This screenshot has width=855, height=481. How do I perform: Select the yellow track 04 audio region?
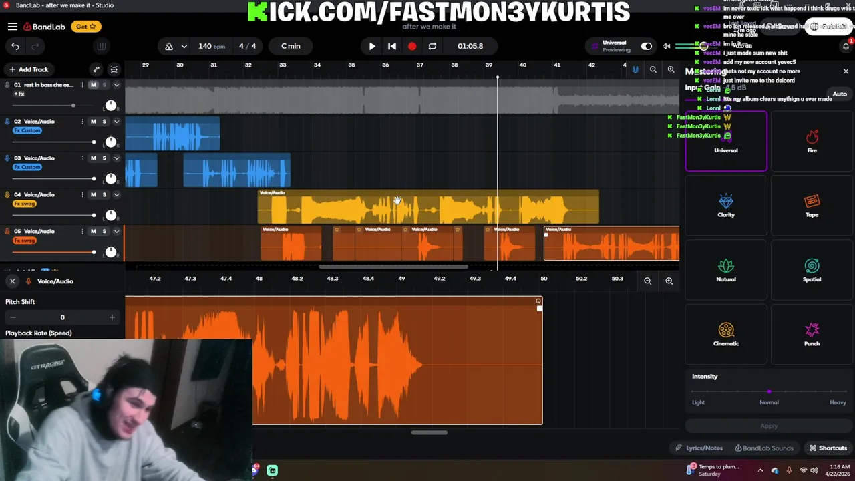428,207
